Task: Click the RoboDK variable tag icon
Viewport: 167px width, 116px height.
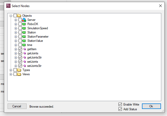Action: click(x=24, y=24)
